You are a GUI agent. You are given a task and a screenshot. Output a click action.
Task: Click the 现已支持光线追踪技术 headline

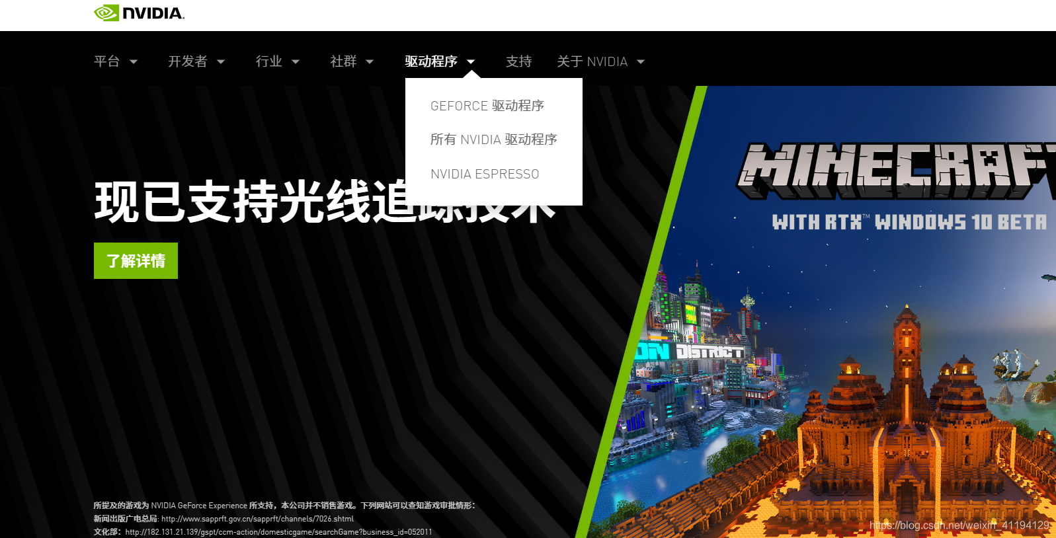pyautogui.click(x=325, y=202)
